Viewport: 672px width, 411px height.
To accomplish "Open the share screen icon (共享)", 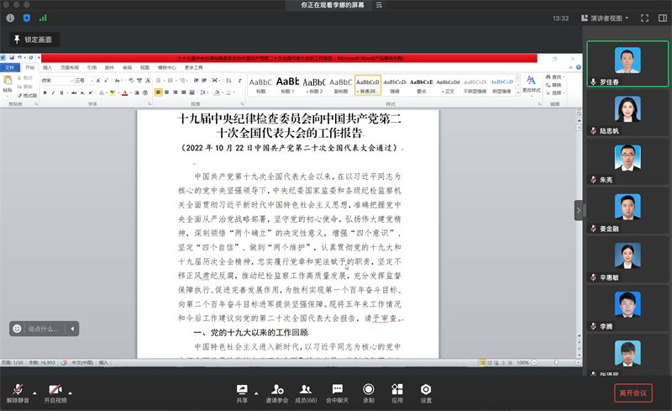I will click(242, 393).
